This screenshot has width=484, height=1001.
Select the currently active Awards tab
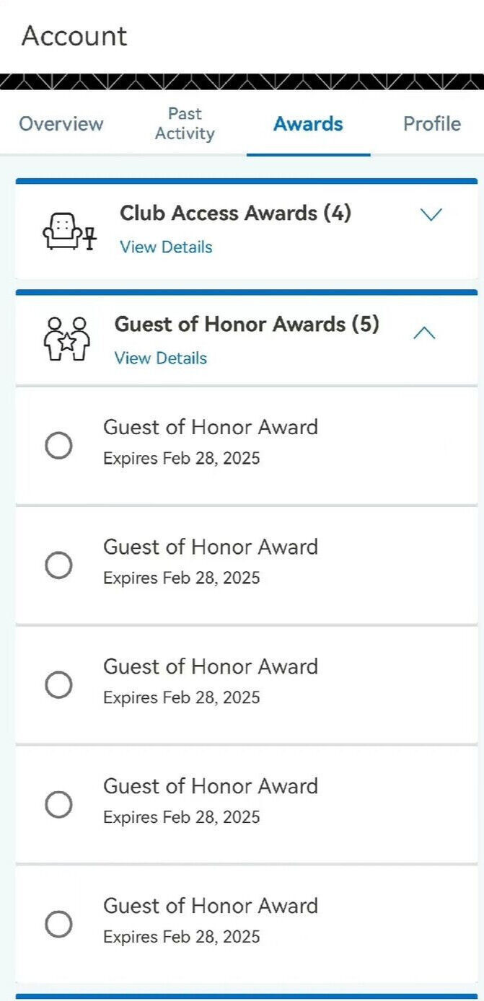308,124
